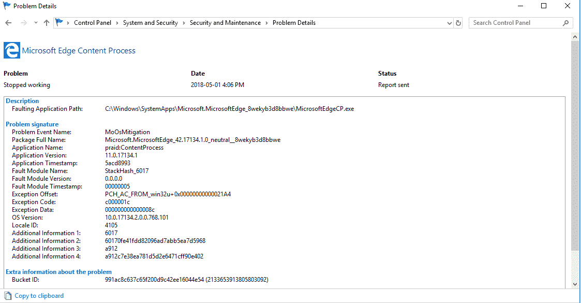This screenshot has width=581, height=303.
Task: Click Additional Information 3 value 'a912'
Action: click(111, 249)
